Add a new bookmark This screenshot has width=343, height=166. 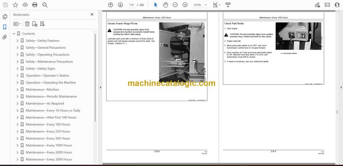(35, 24)
